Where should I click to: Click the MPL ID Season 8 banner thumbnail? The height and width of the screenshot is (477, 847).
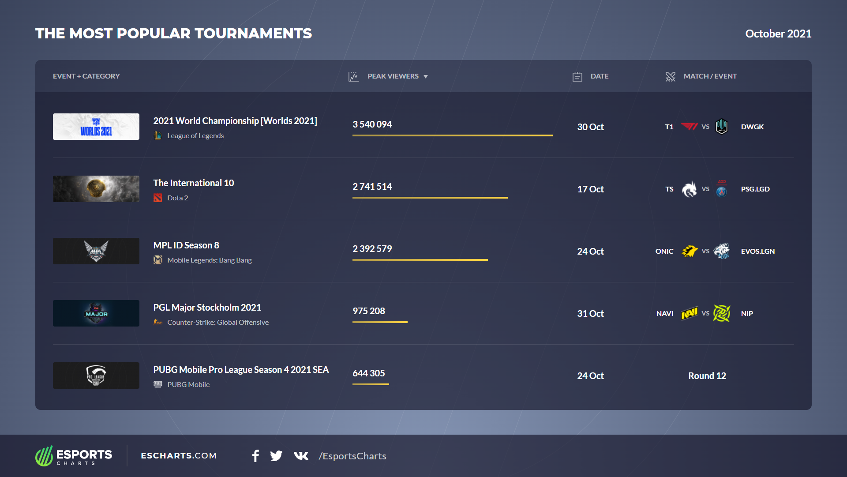click(x=96, y=251)
